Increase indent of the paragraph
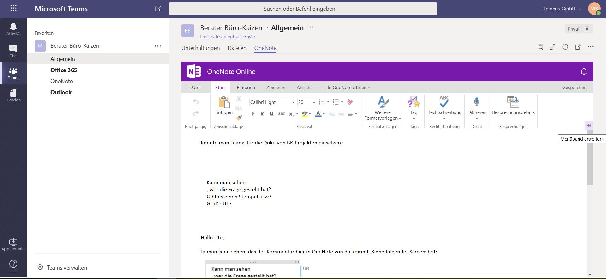 tap(341, 114)
